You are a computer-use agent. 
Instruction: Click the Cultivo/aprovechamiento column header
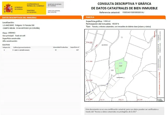22,47
